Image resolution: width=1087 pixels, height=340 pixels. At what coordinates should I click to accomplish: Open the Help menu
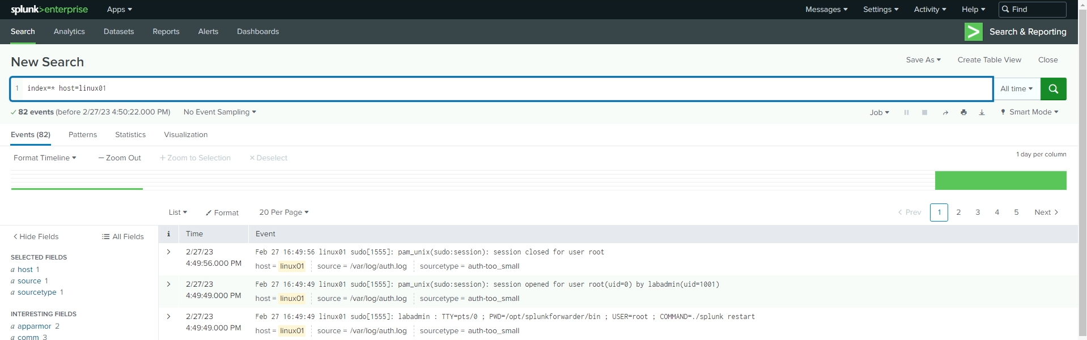(x=973, y=10)
